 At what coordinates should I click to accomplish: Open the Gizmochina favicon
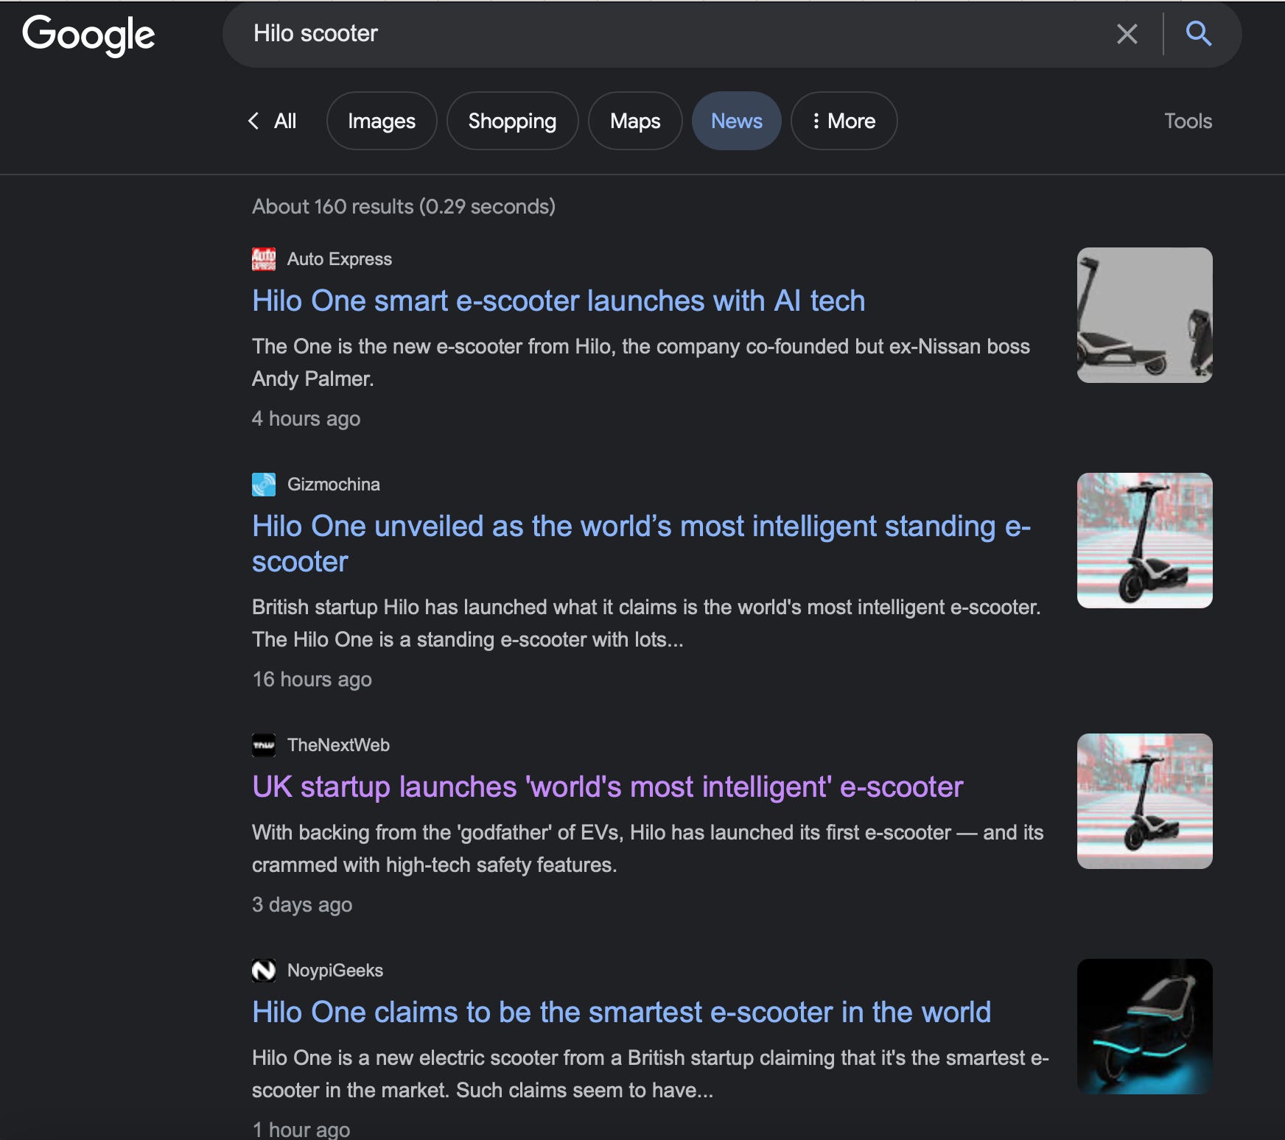tap(264, 485)
